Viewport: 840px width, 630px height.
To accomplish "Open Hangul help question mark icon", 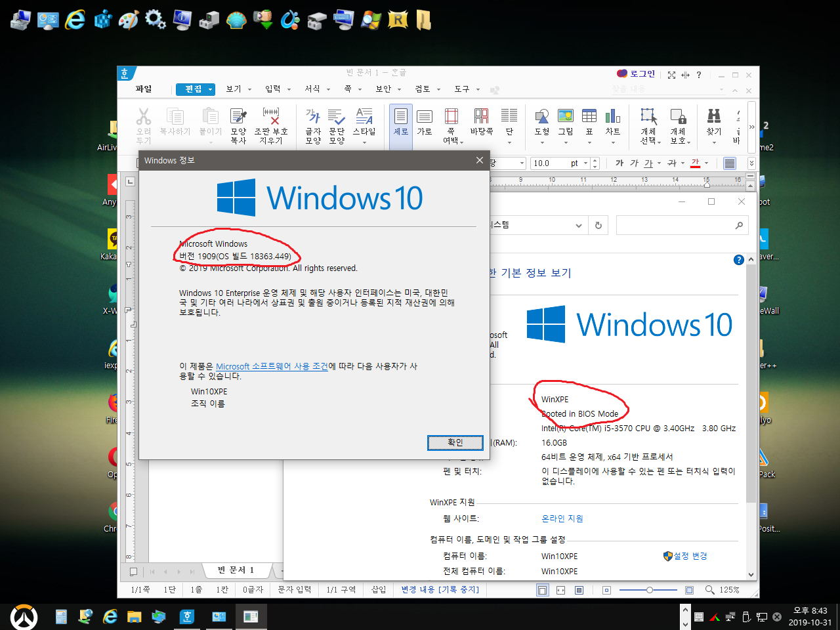I will point(699,75).
